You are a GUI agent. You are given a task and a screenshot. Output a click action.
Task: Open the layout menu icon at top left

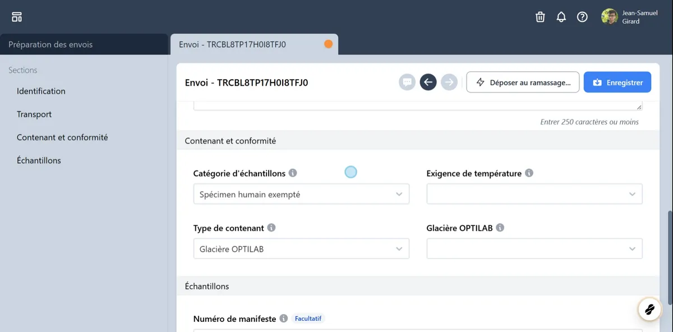[17, 17]
